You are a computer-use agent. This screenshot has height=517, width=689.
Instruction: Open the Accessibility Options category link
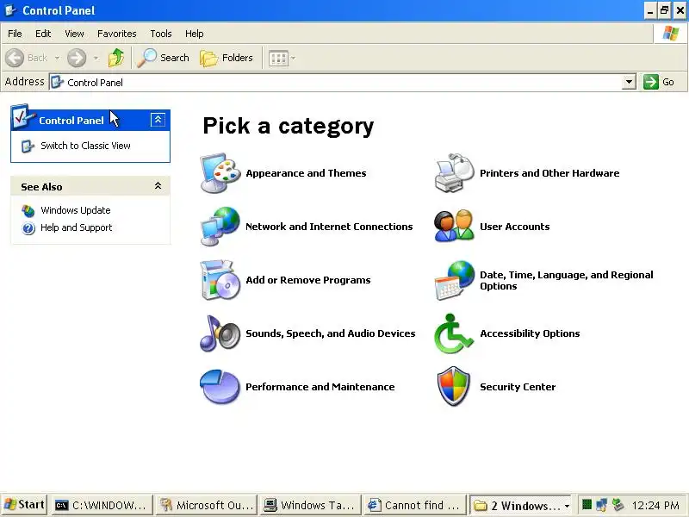pyautogui.click(x=530, y=333)
